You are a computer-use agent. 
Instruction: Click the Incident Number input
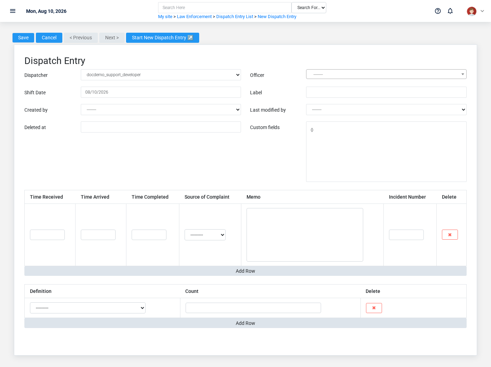pyautogui.click(x=406, y=235)
